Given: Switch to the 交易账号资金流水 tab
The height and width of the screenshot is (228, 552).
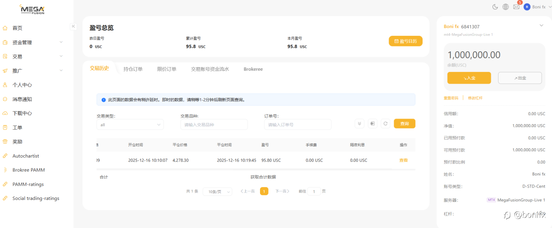Looking at the screenshot, I should 210,69.
